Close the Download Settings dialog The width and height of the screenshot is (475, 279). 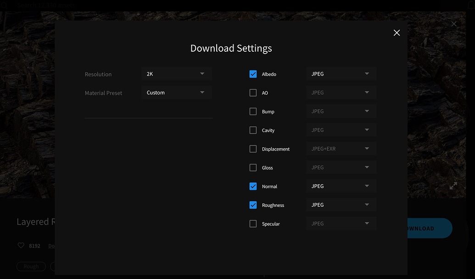coord(397,33)
